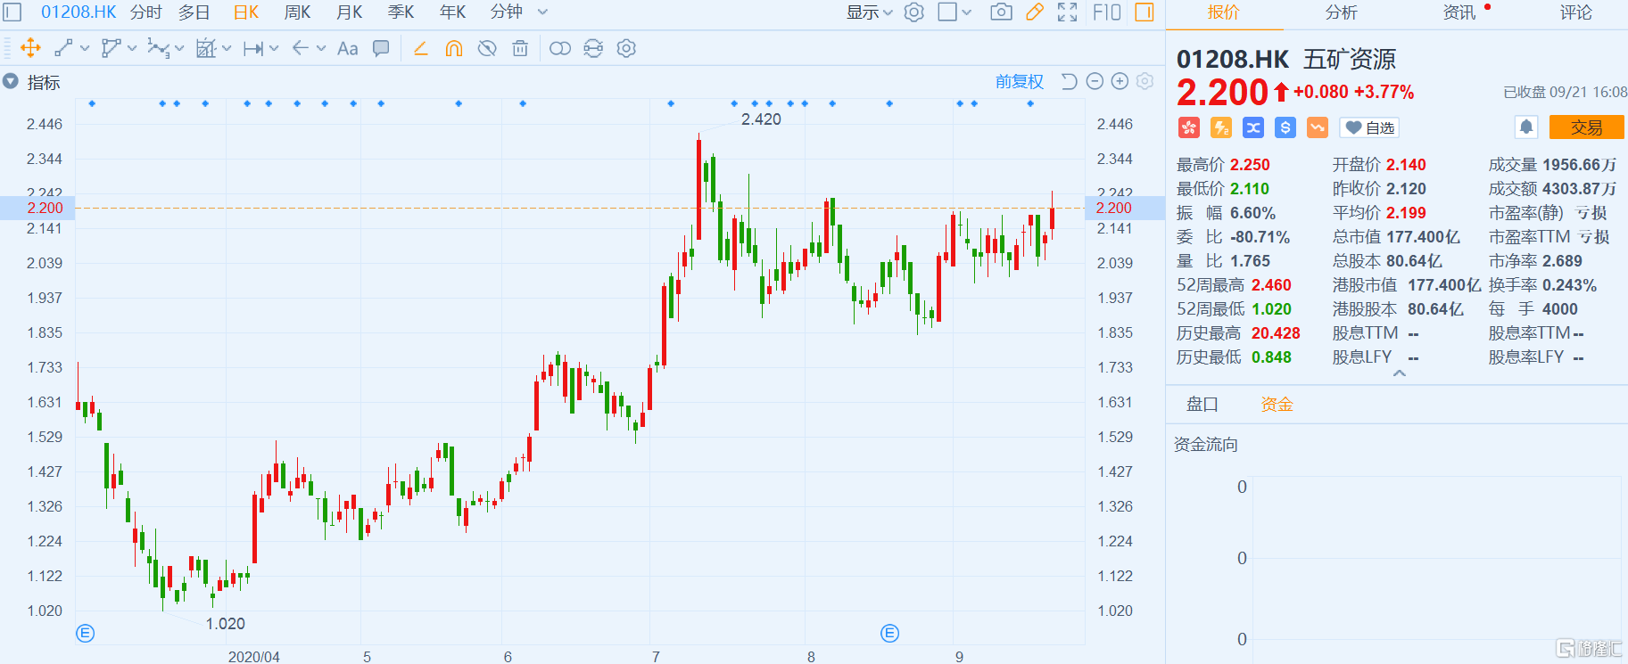Click 前复权 price adjustment link
Screen dimensions: 1628x664
pyautogui.click(x=1020, y=81)
